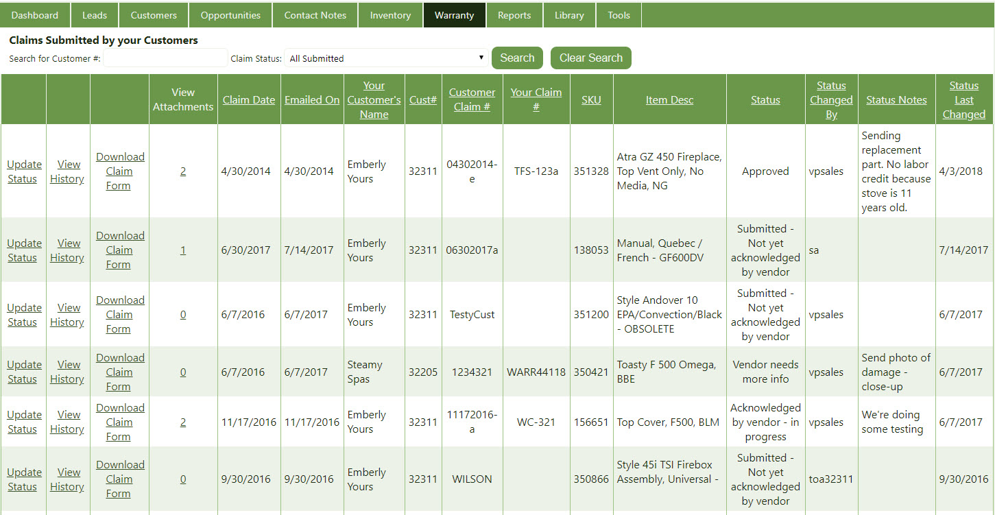
Task: Switch to the Leads tab
Action: 94,15
